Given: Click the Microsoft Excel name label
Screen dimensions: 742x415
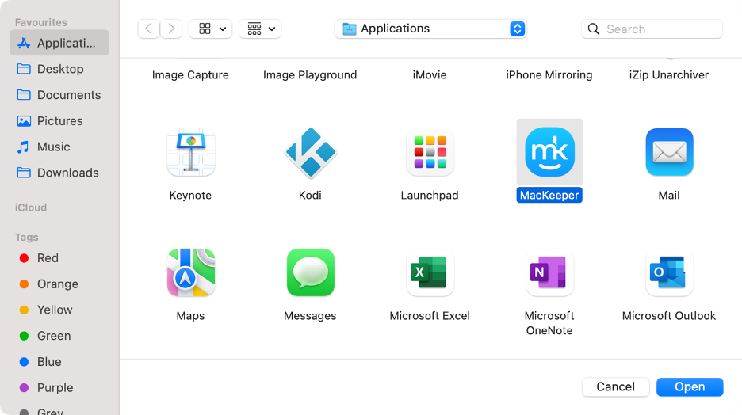Looking at the screenshot, I should (430, 316).
